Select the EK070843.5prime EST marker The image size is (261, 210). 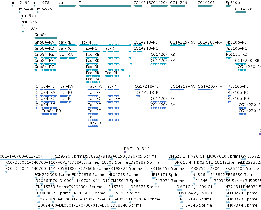tap(66, 166)
